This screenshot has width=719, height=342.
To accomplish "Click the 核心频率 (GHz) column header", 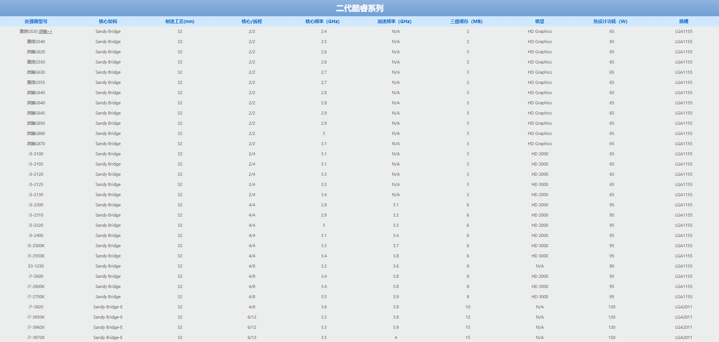I will point(323,22).
